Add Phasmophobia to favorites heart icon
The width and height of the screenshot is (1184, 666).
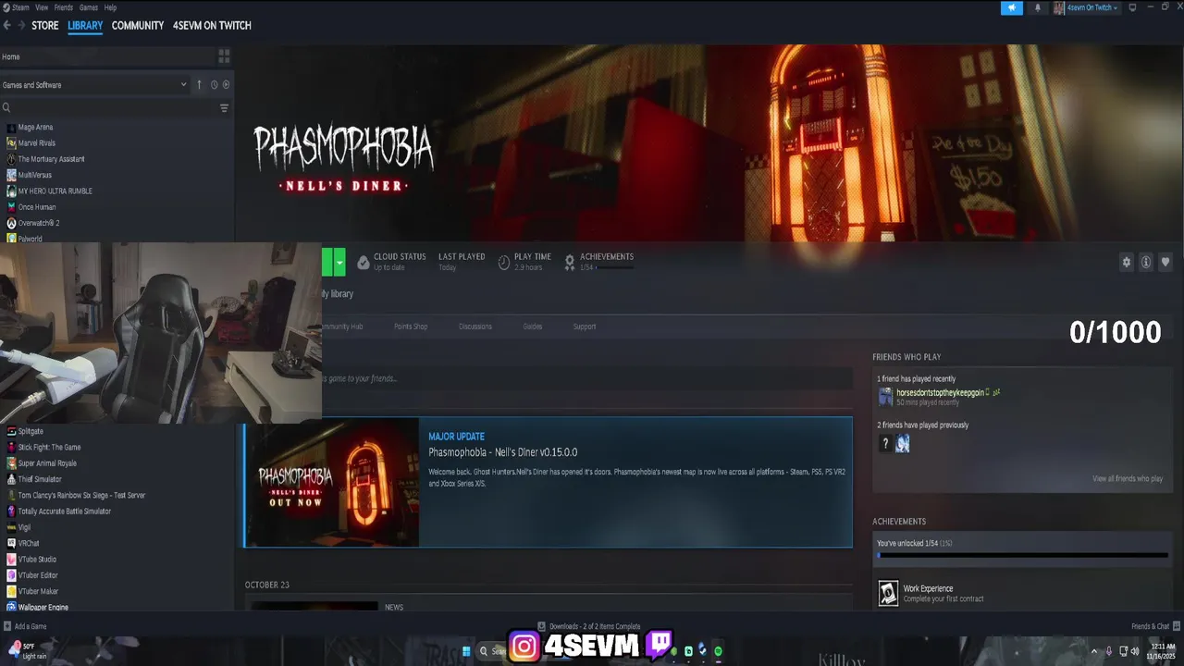pyautogui.click(x=1165, y=262)
